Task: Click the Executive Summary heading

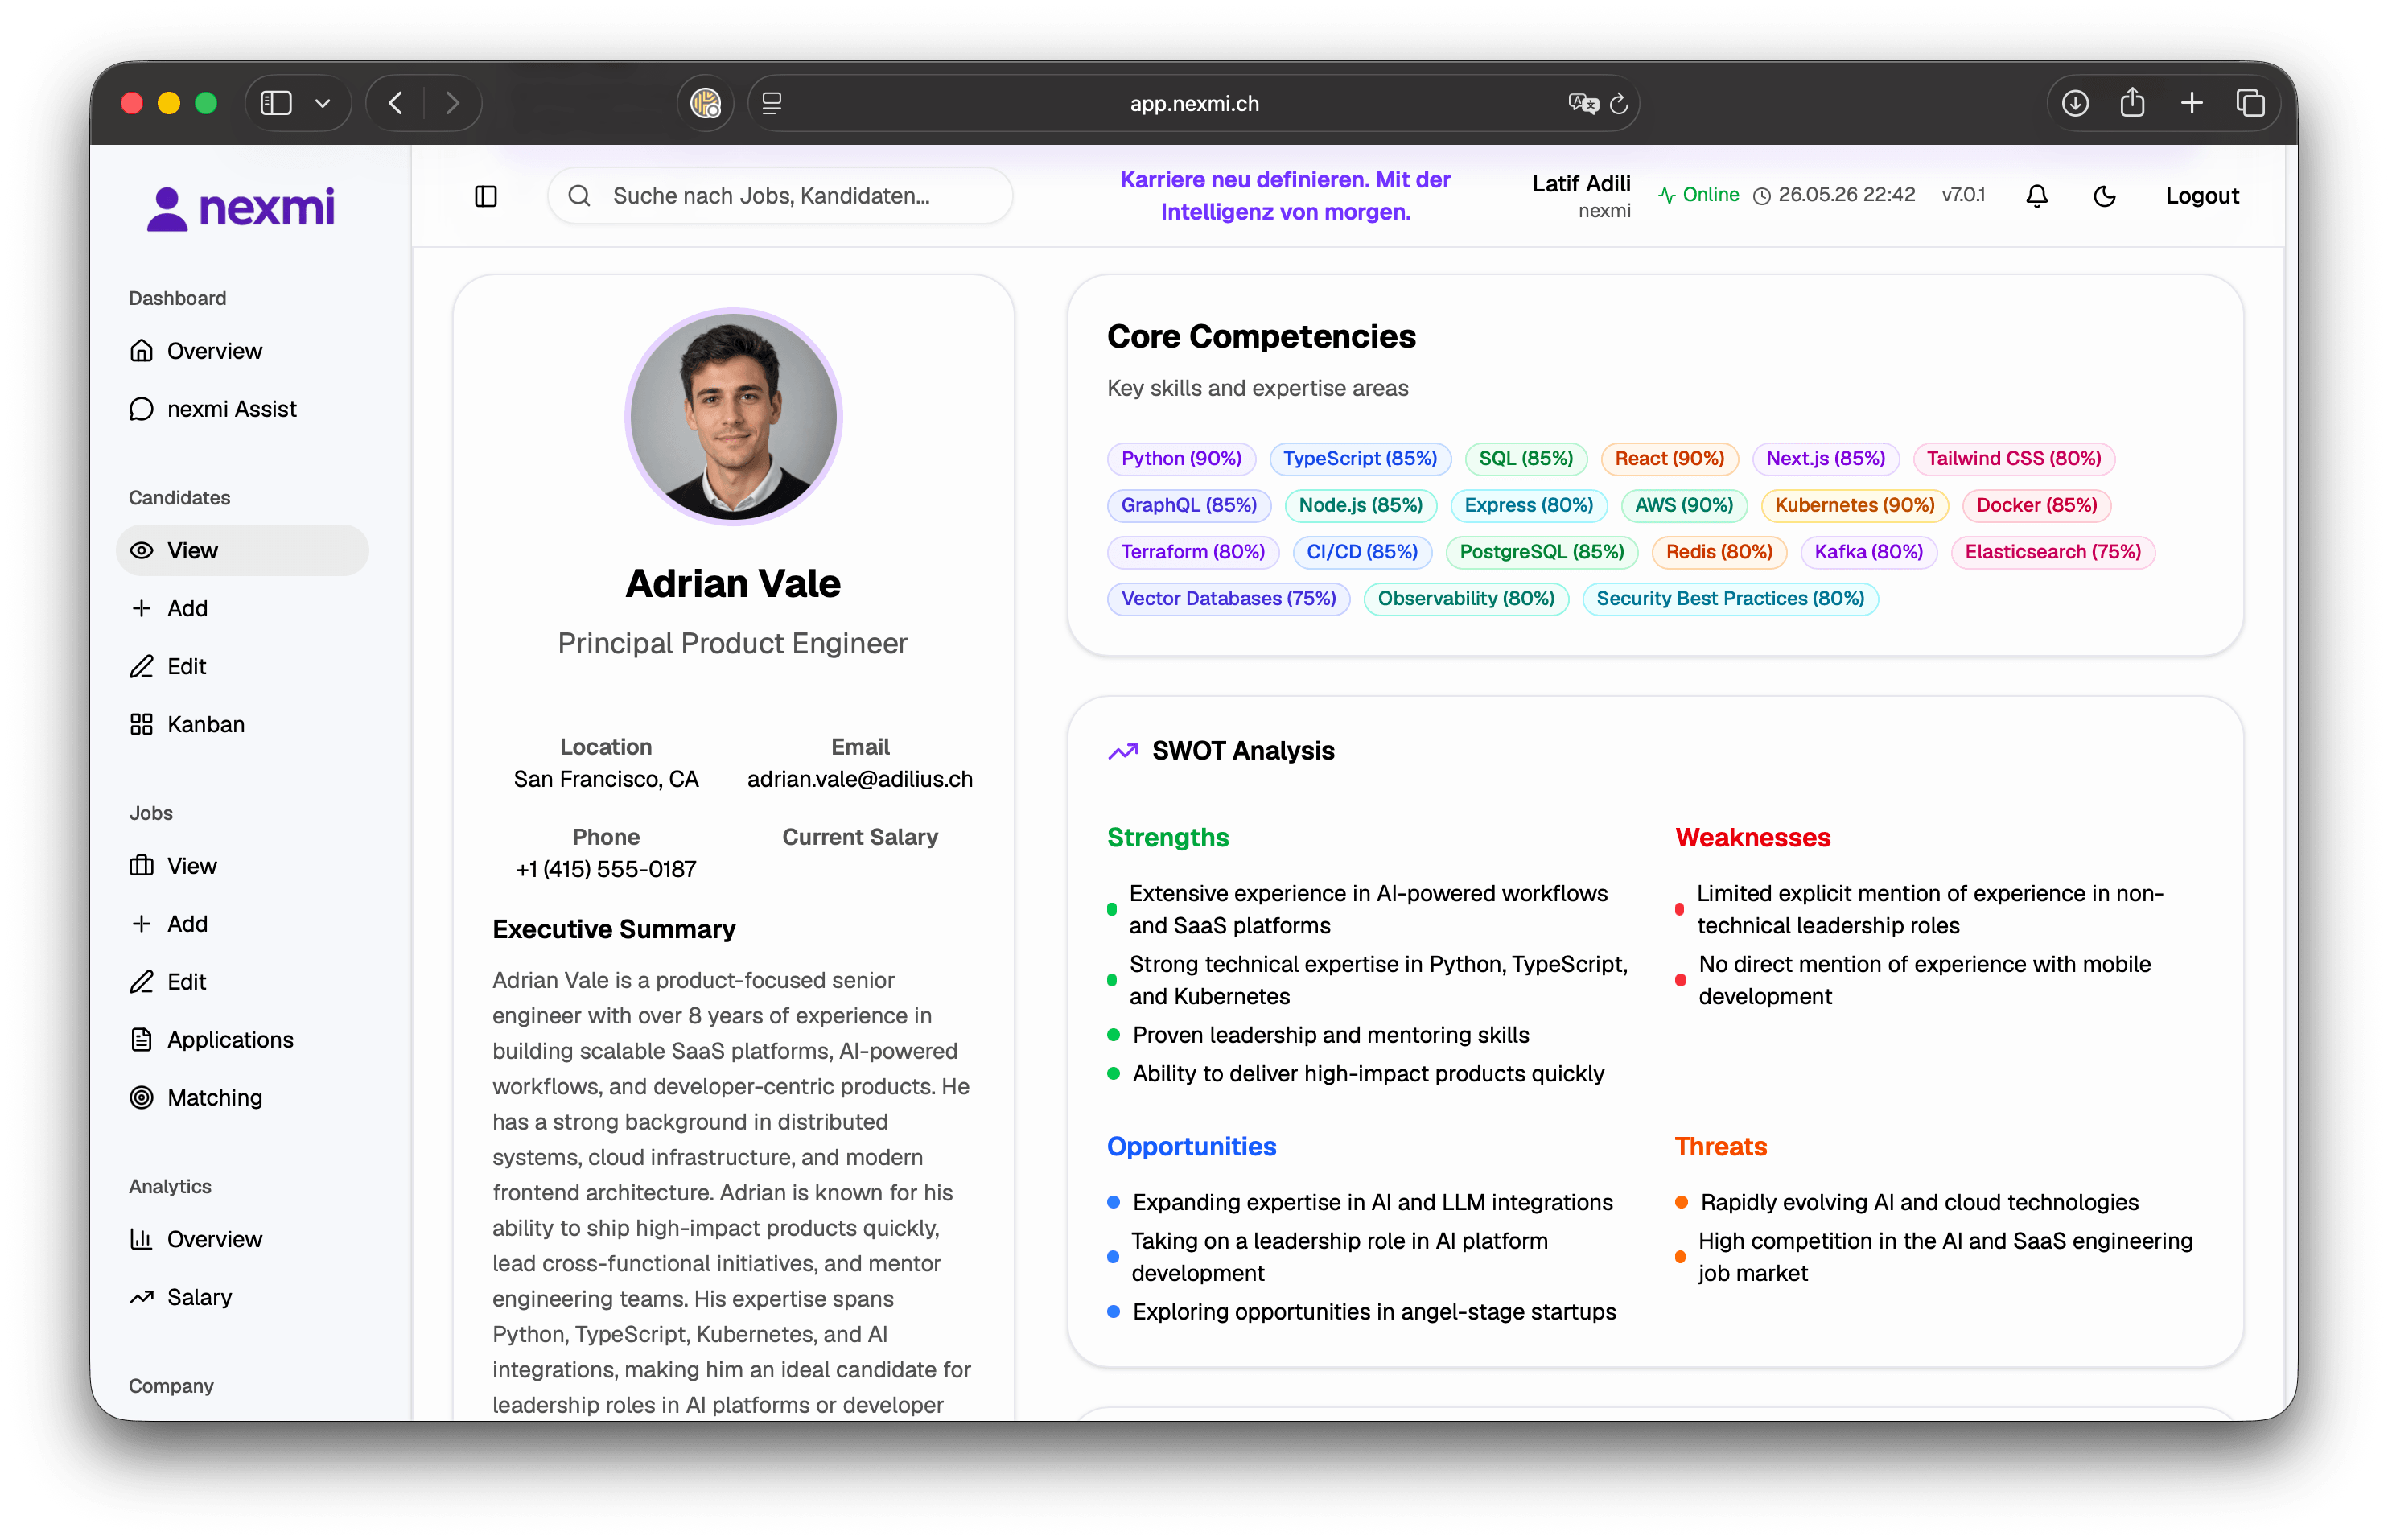Action: pos(613,929)
